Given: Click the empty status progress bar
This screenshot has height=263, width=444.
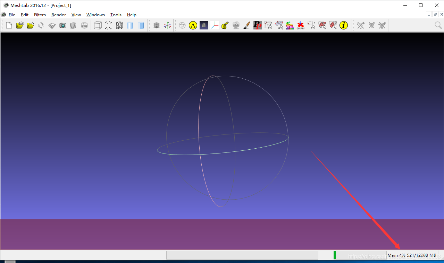Looking at the screenshot, I should coord(242,255).
